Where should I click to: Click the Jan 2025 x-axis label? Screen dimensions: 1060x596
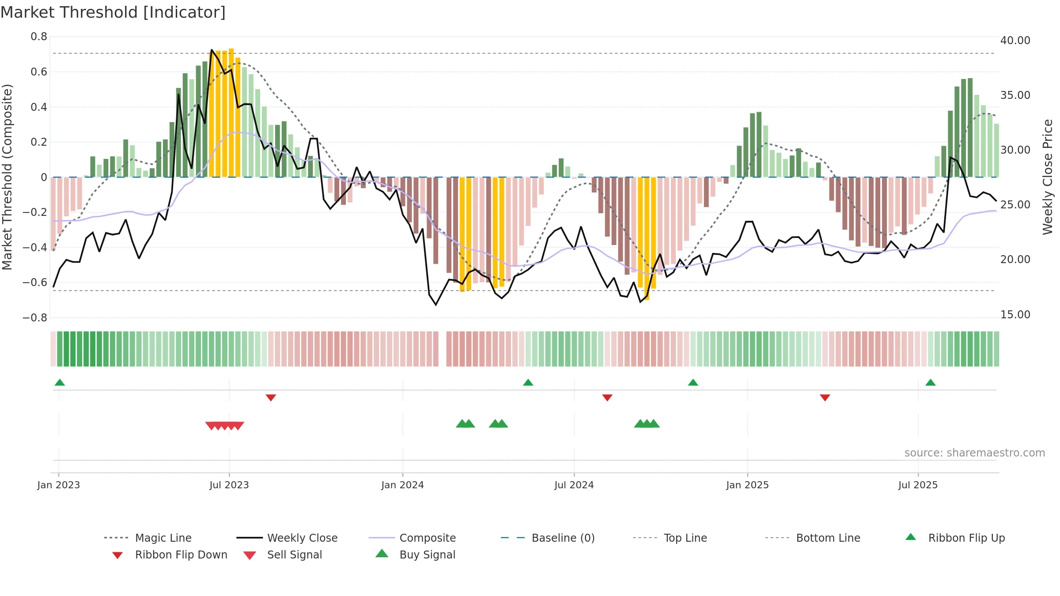coord(748,485)
